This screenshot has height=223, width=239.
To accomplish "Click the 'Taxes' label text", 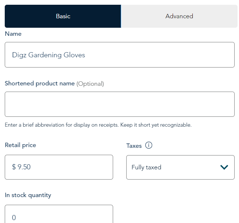I will click(x=134, y=146).
